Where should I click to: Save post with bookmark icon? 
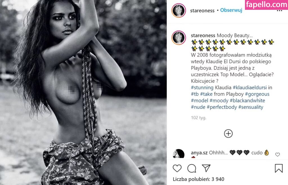pyautogui.click(x=279, y=168)
